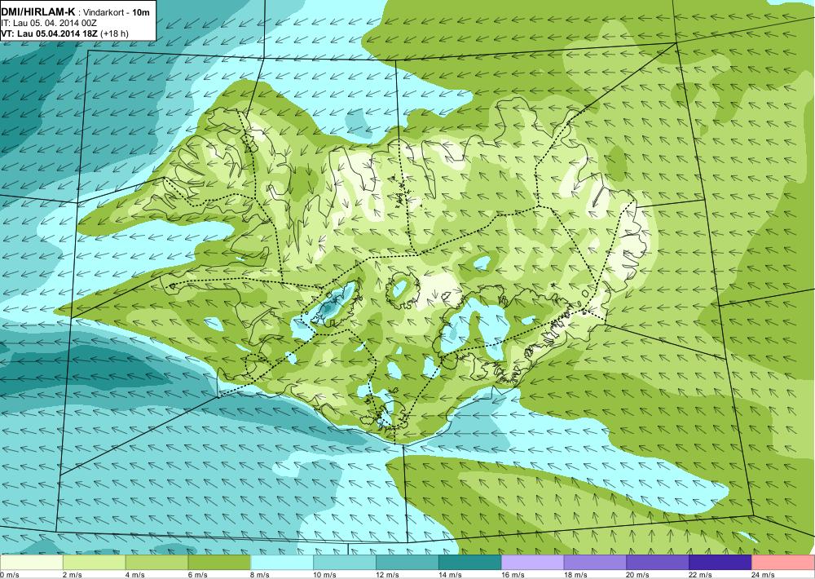This screenshot has width=815, height=579.
Task: Click the "16 m/s" legend label
Action: [x=513, y=575]
